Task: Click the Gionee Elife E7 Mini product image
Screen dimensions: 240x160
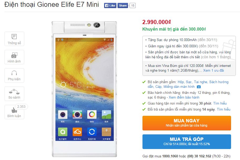Action: 84,89
